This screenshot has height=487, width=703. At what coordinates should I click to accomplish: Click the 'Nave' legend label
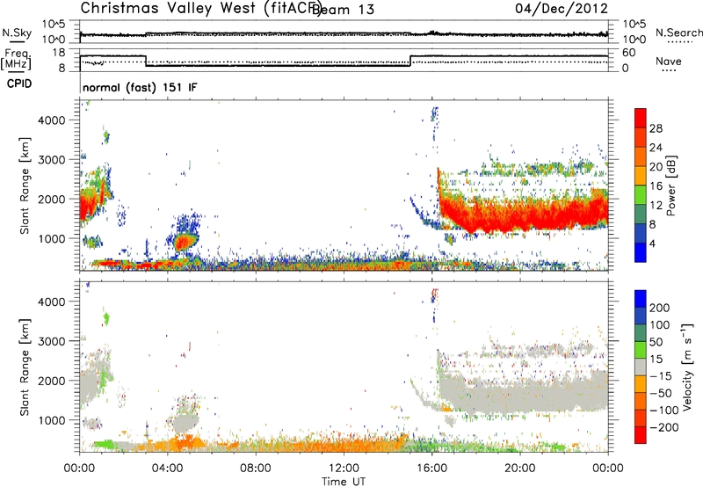(669, 61)
